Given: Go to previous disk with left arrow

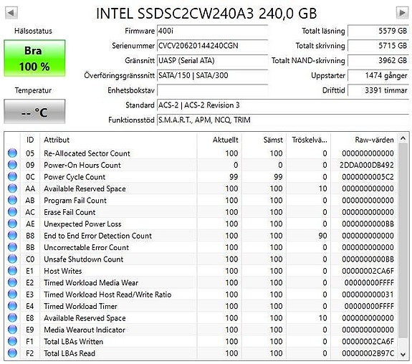Looking at the screenshot, I should (11, 13).
